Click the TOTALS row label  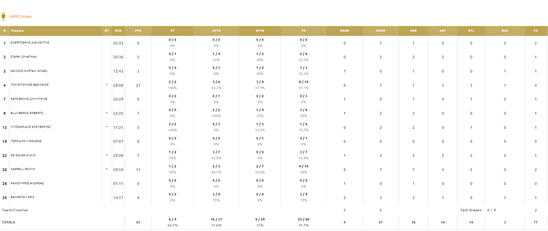click(9, 222)
